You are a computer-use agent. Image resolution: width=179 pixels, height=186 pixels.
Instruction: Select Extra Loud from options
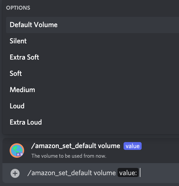(x=93, y=122)
